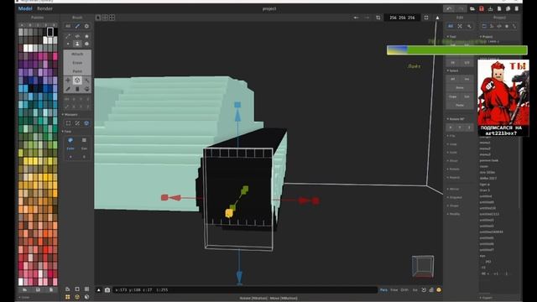Save the project with the red disk icon
Image resolution: width=537 pixels, height=302 pixels.
coord(482,8)
